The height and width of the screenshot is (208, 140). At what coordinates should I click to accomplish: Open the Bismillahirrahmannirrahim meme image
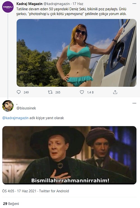[69, 155]
